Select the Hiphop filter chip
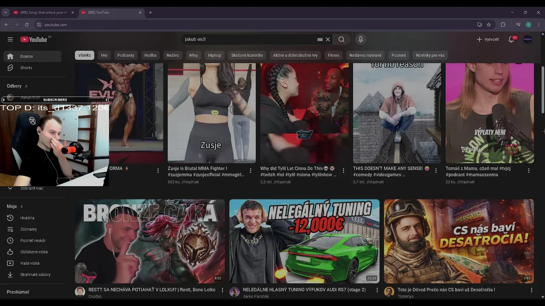 [215, 55]
